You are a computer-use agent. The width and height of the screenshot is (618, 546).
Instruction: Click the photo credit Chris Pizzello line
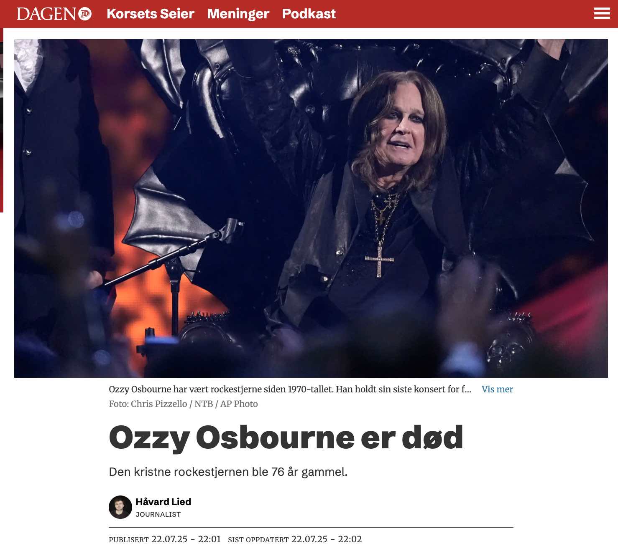pyautogui.click(x=183, y=404)
